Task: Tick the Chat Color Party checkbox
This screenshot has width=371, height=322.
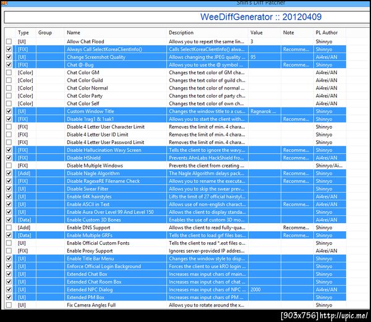Action: tap(9, 96)
